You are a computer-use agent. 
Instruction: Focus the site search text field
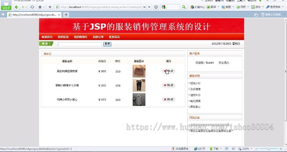(80, 44)
